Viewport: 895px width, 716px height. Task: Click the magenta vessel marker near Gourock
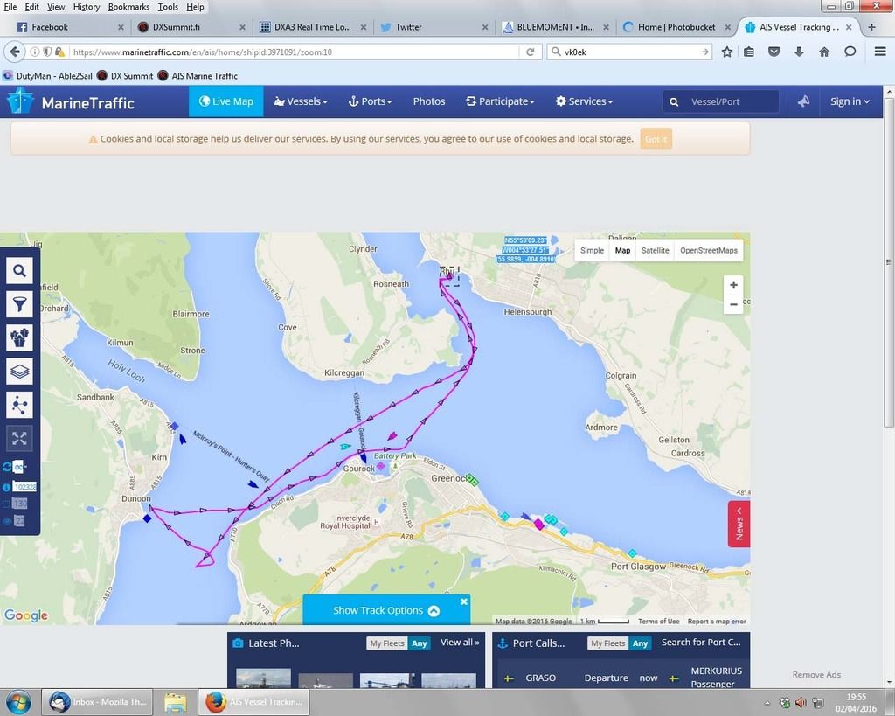[x=392, y=436]
